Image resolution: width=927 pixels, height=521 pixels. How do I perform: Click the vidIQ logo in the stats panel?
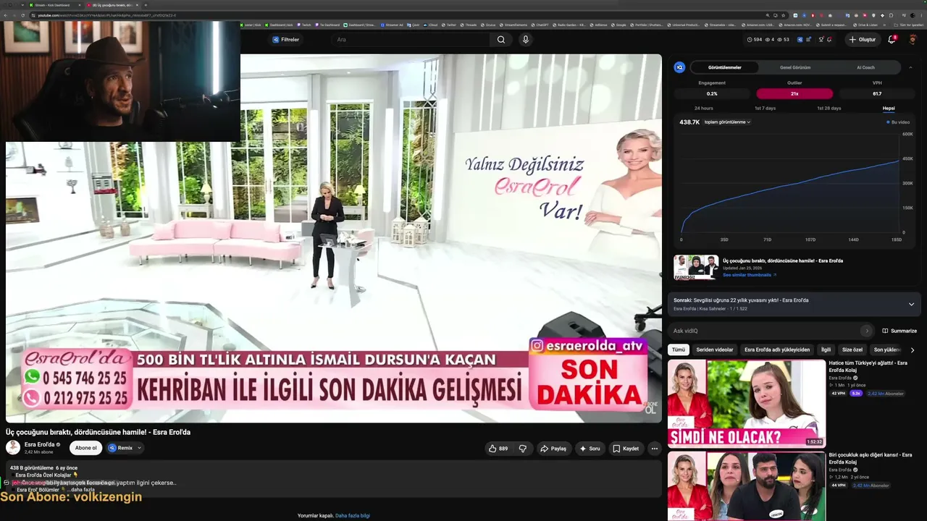679,67
